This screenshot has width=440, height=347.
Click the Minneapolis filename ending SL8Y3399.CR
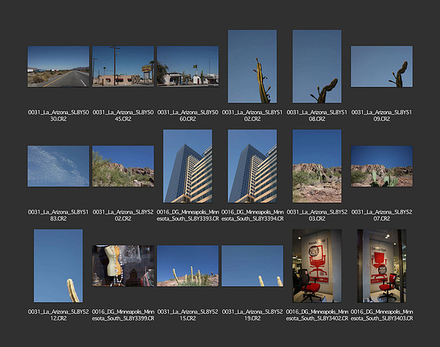(123, 315)
